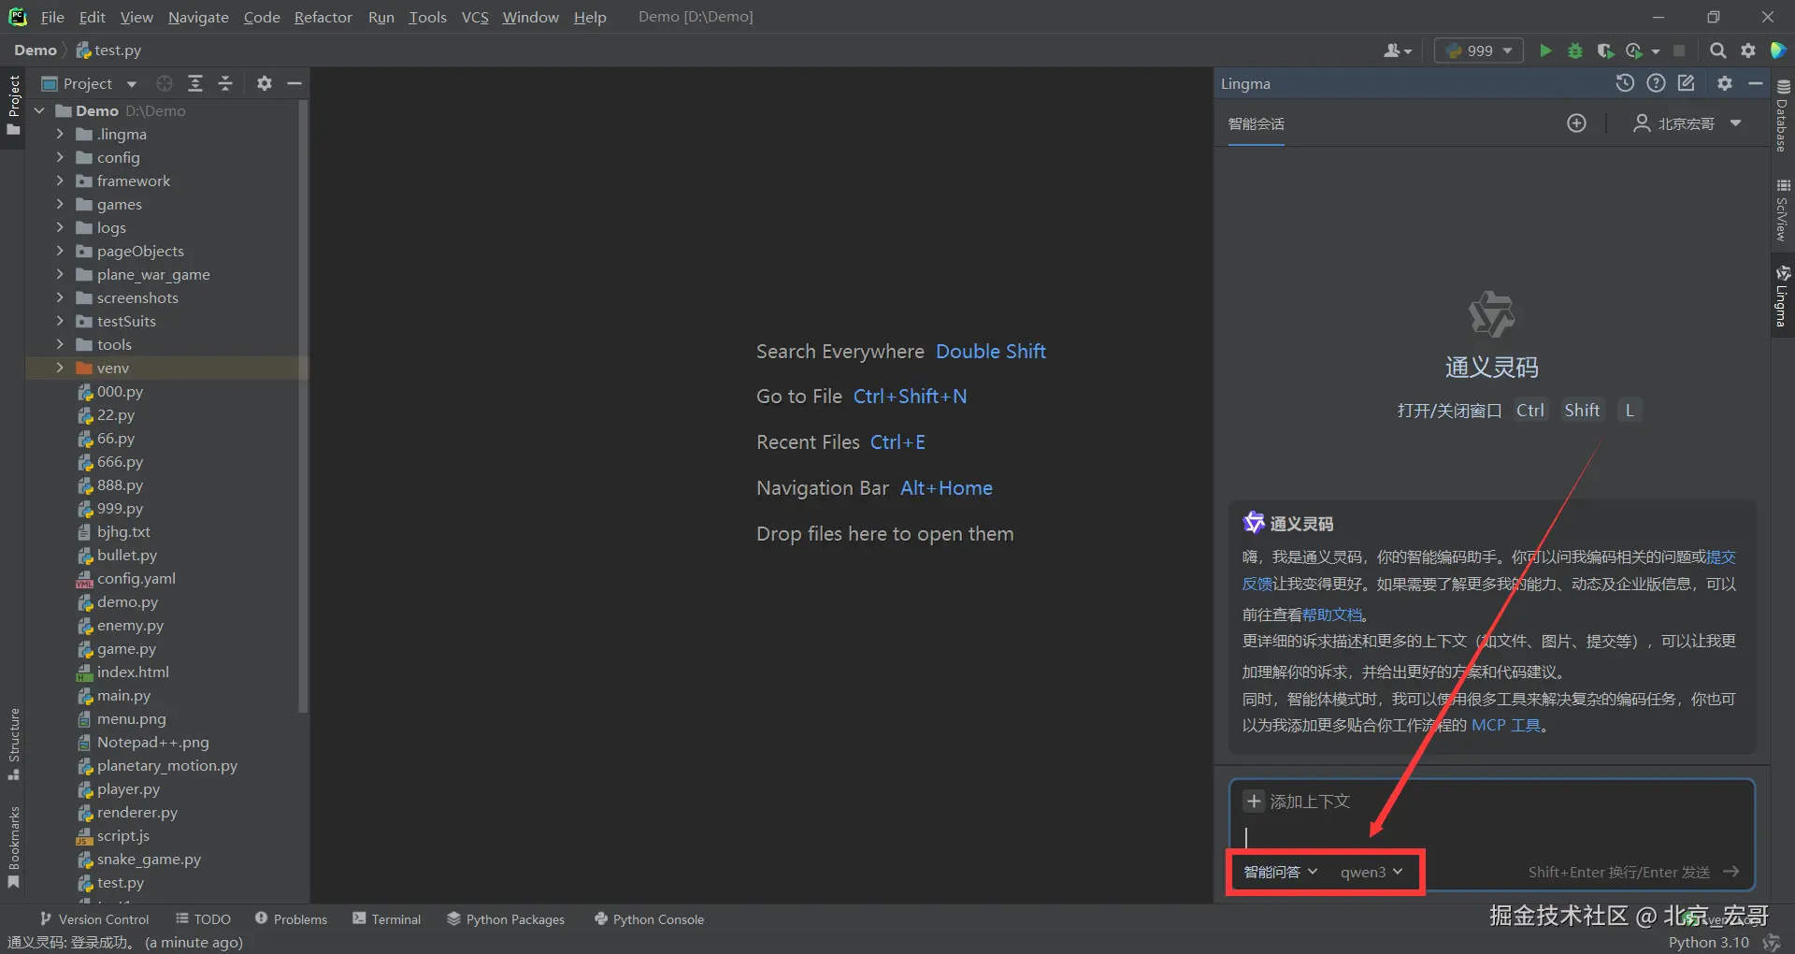Open the Refactor menu
Image resolution: width=1795 pixels, height=954 pixels.
point(323,17)
